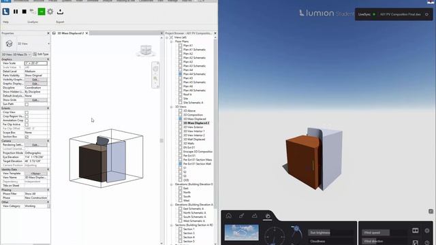
Task: Select Lumion weather sun-cloud tab icon
Action: 268,216
